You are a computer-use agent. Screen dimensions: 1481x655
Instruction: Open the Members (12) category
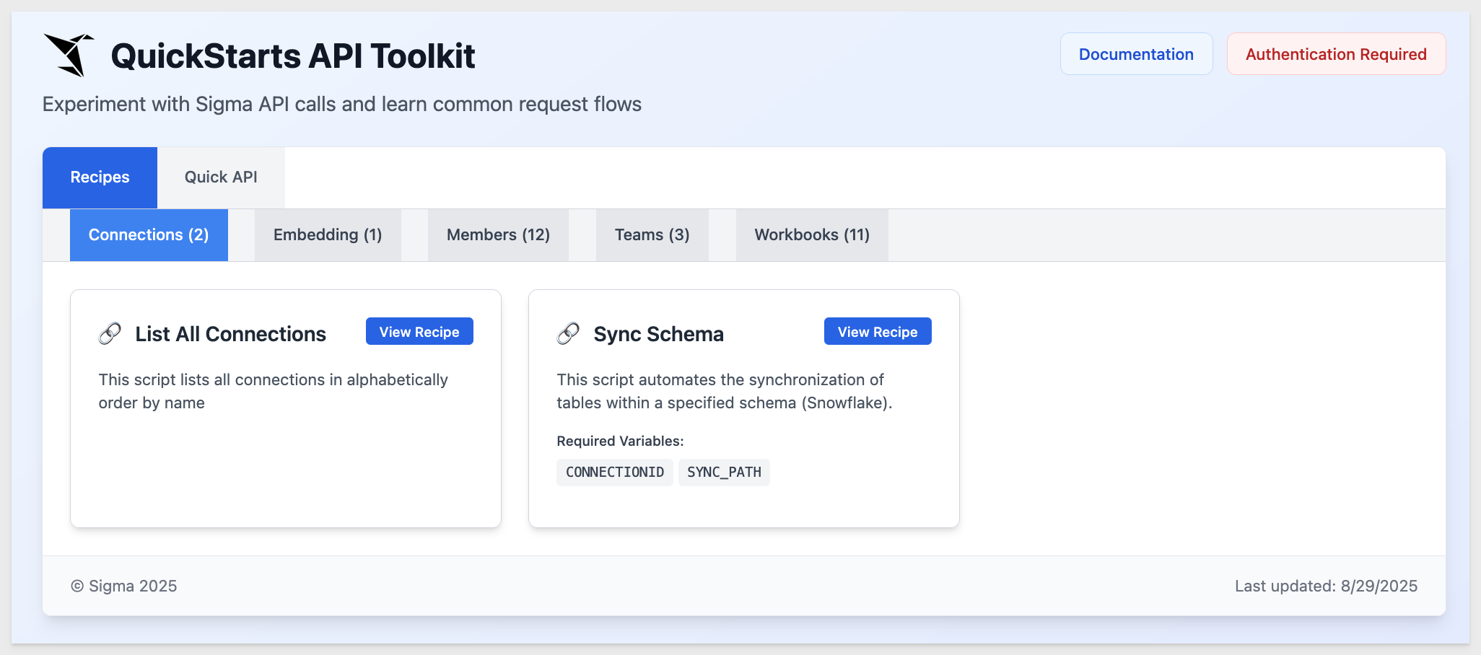pyautogui.click(x=498, y=235)
